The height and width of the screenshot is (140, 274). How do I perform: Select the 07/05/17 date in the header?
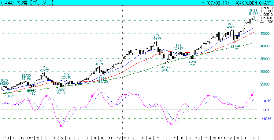[217, 3]
